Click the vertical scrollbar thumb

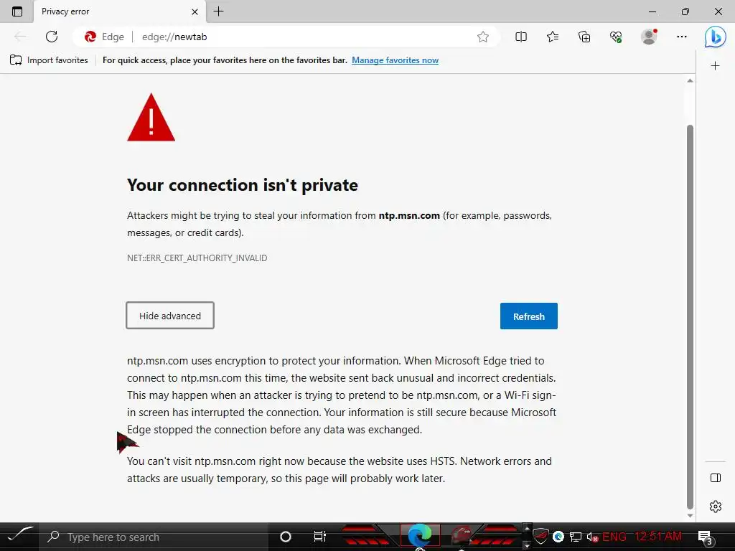tap(690, 316)
